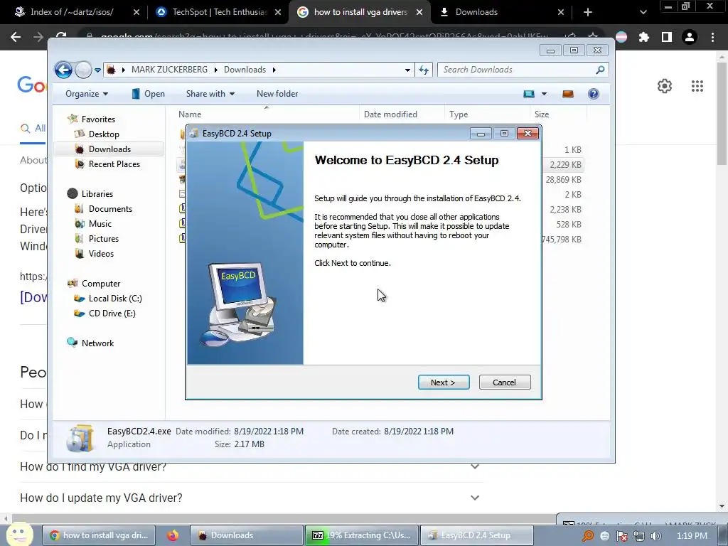Open address bar history dropdown arrow
The width and height of the screenshot is (728, 546).
point(407,70)
